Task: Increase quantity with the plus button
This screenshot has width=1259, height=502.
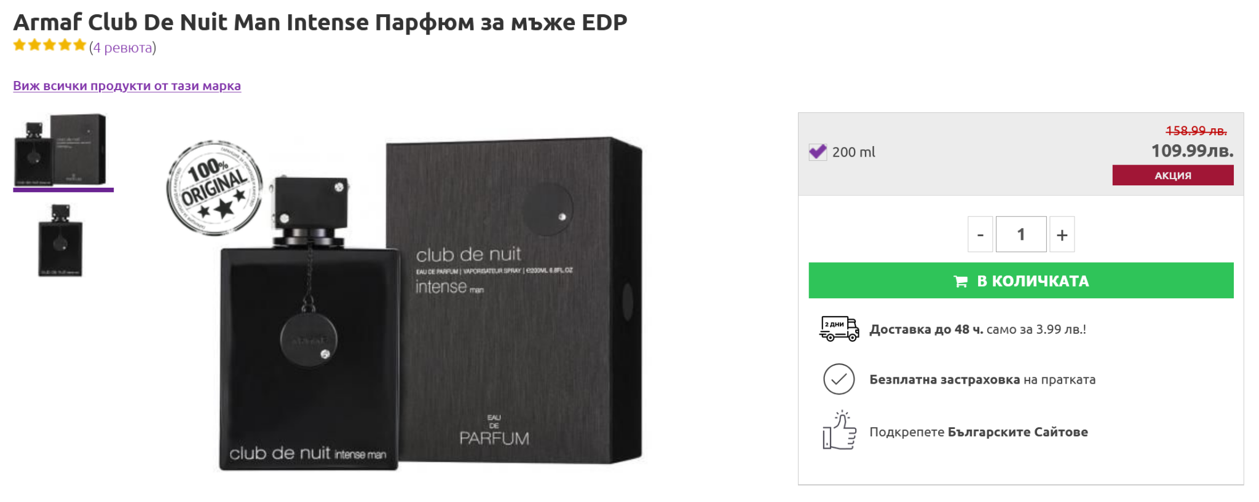Action: [1062, 234]
